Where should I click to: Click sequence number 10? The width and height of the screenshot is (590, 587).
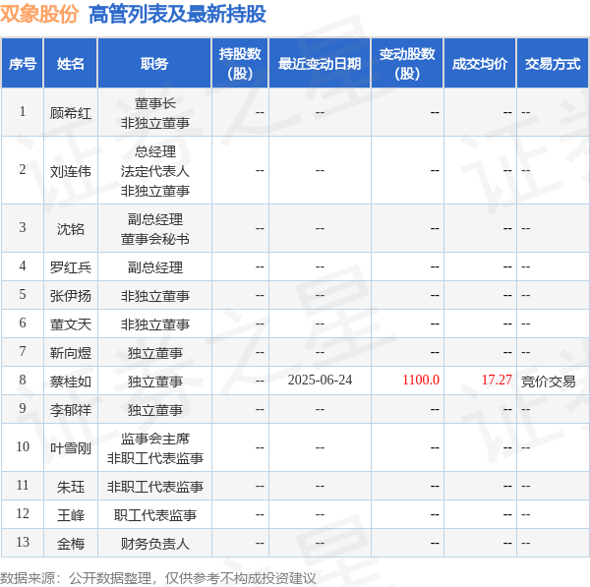click(23, 446)
